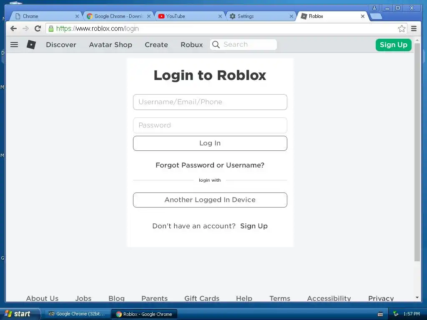Click the Roblox logo icon

tap(31, 45)
